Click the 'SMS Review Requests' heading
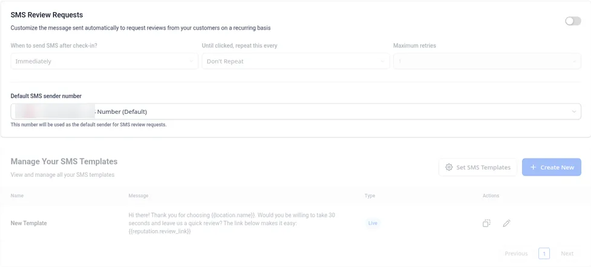This screenshot has width=591, height=267. pos(47,15)
